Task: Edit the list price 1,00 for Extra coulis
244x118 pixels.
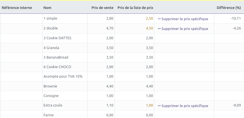Action: coord(149,105)
